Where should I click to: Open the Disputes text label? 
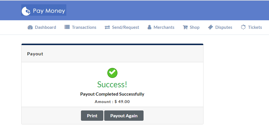pyautogui.click(x=224, y=27)
